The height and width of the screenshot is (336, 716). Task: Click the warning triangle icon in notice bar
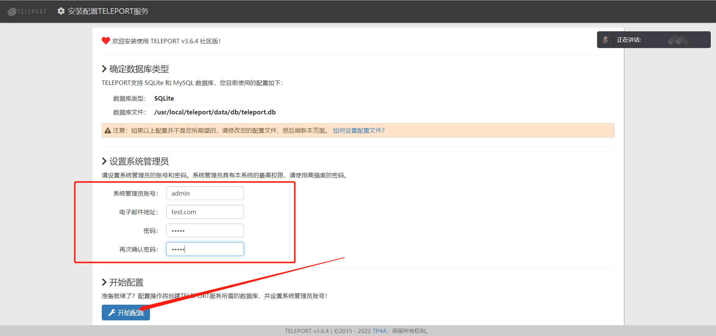[x=108, y=130]
